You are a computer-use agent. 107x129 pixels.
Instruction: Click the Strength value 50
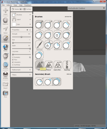point(29,34)
